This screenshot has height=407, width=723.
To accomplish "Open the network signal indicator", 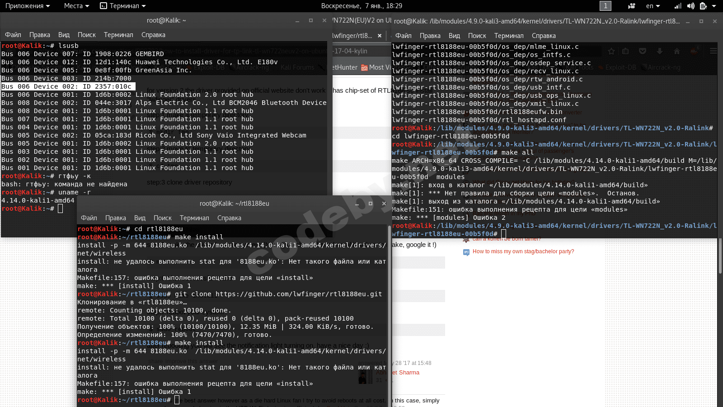I will coord(678,6).
